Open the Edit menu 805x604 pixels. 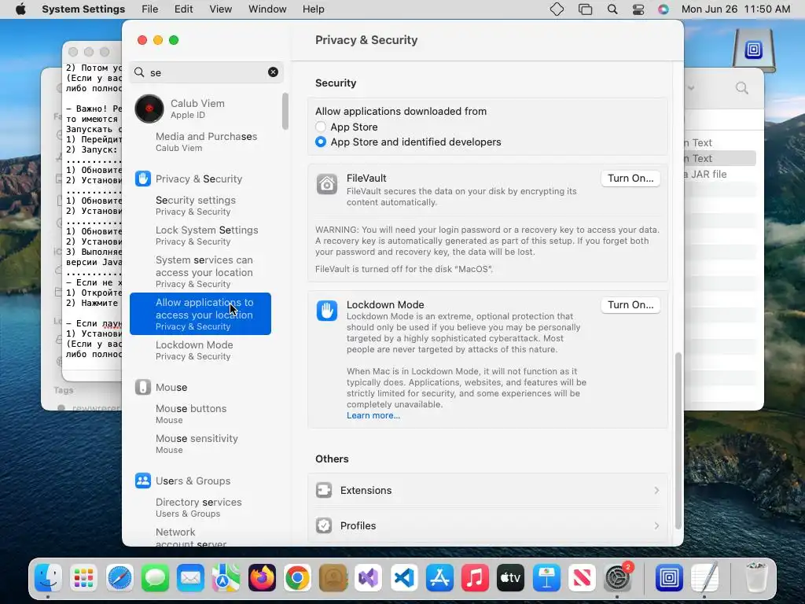click(x=184, y=9)
